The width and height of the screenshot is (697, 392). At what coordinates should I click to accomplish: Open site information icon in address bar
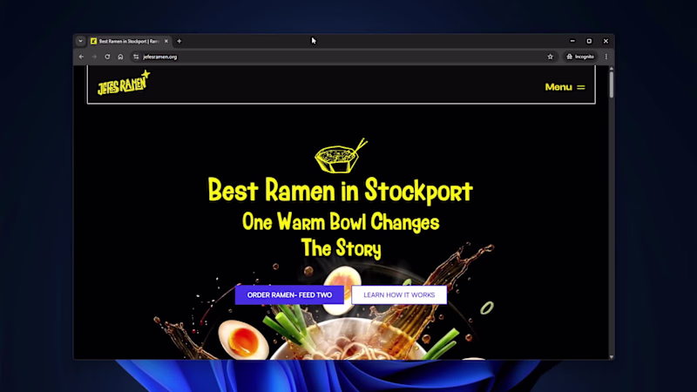pyautogui.click(x=136, y=57)
